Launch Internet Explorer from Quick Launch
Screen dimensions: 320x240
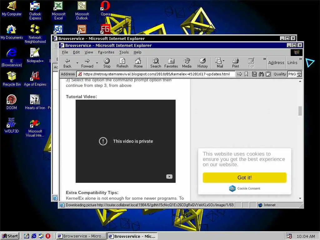[34, 236]
